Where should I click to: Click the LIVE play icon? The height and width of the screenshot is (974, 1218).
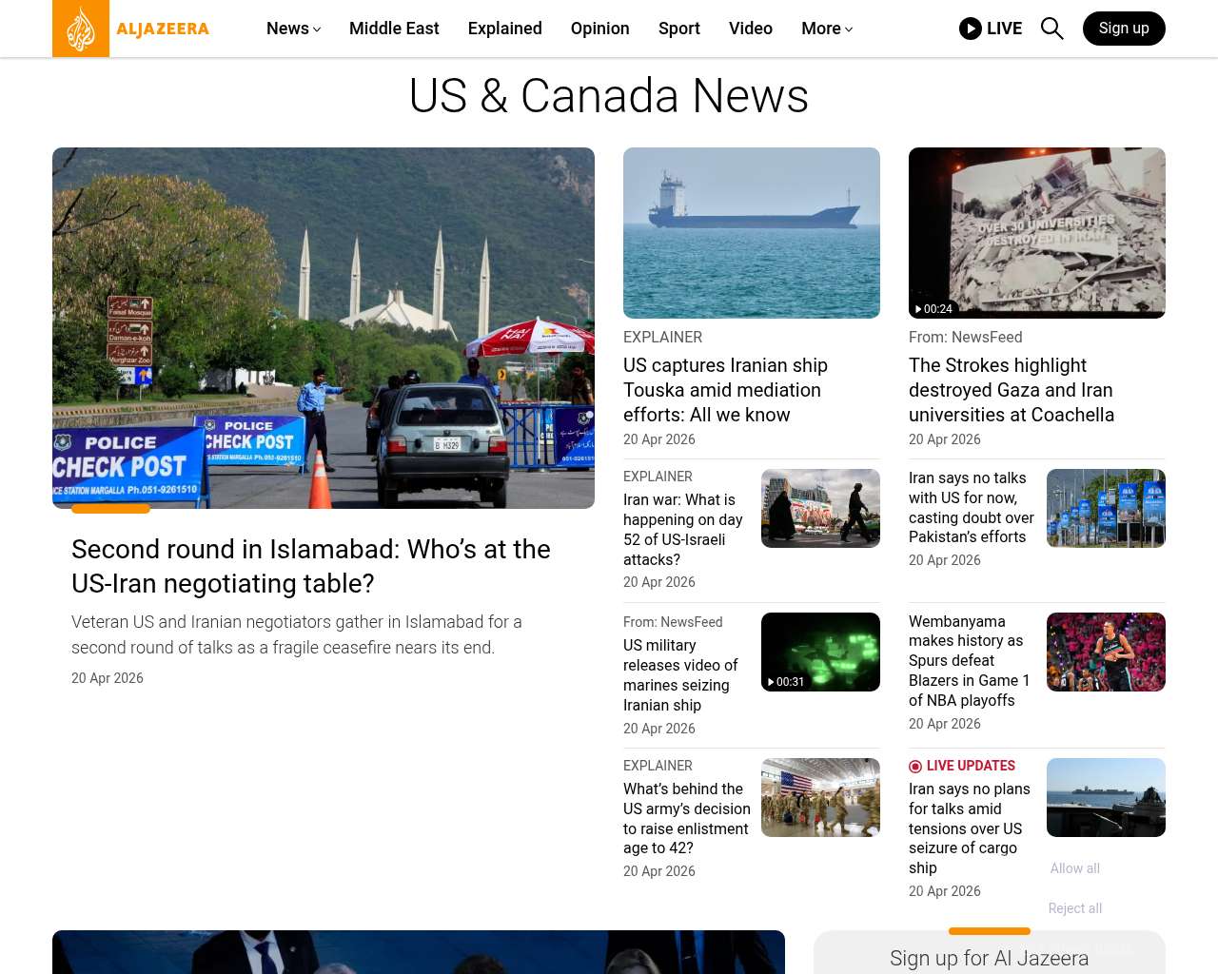pos(970,29)
